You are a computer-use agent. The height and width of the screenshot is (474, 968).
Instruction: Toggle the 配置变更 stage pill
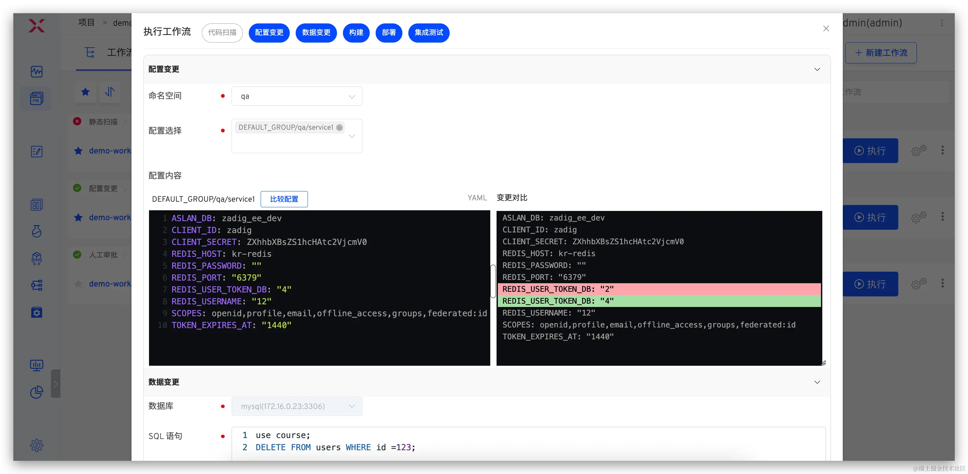269,33
